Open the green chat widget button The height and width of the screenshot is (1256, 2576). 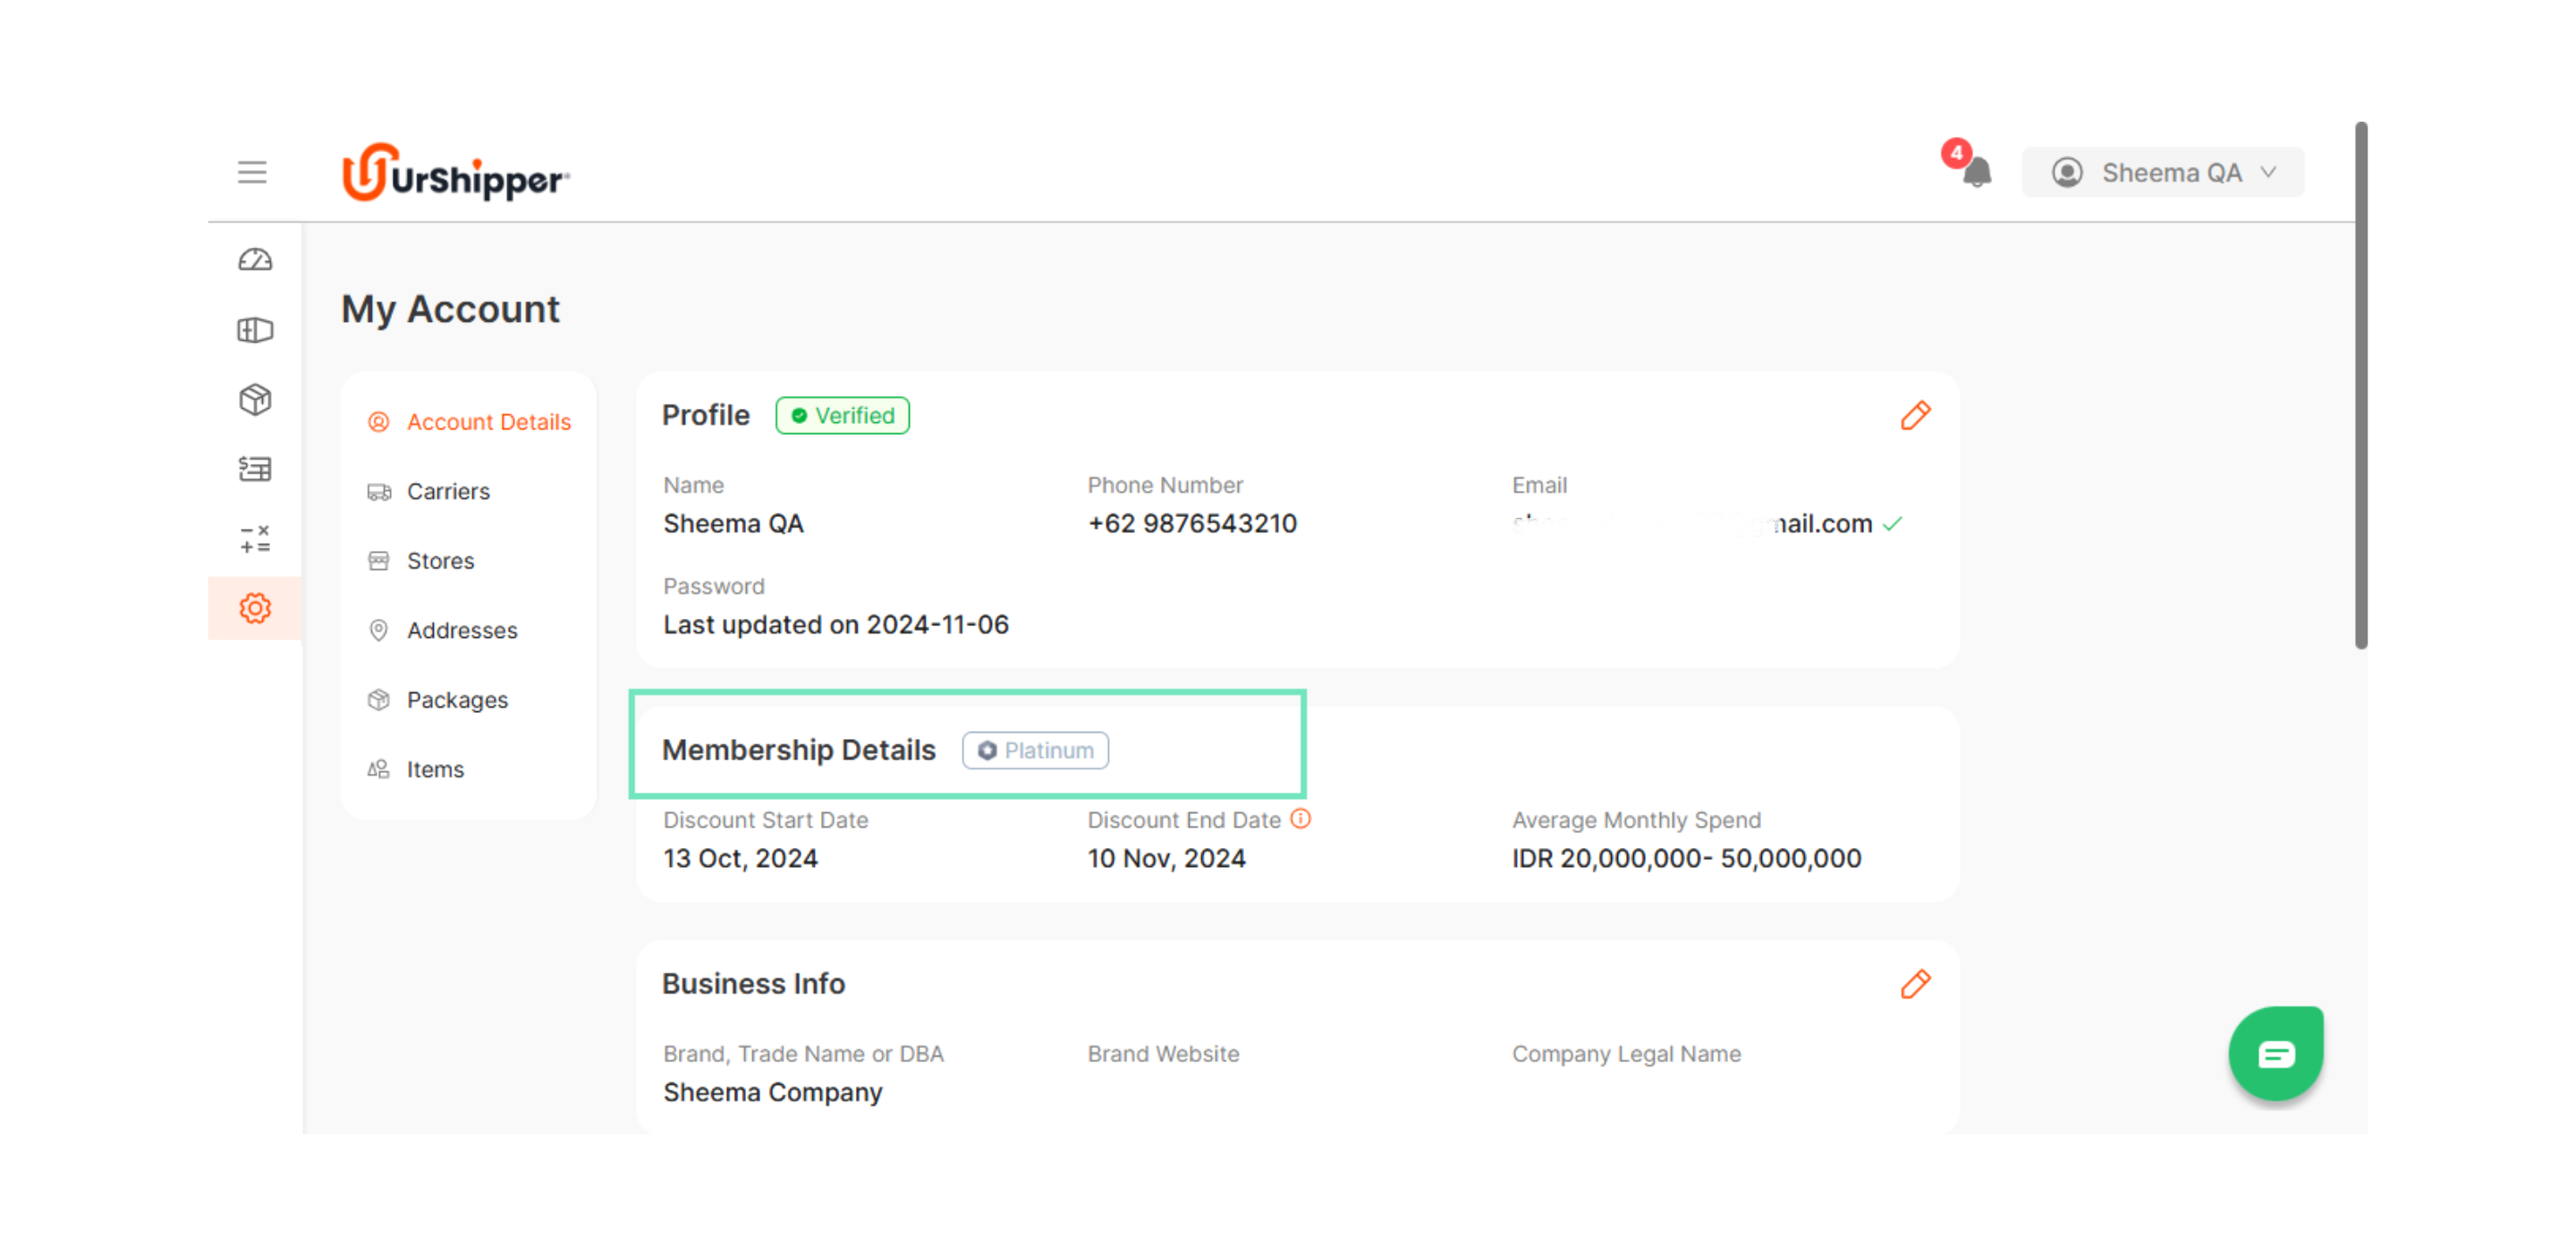(2275, 1054)
